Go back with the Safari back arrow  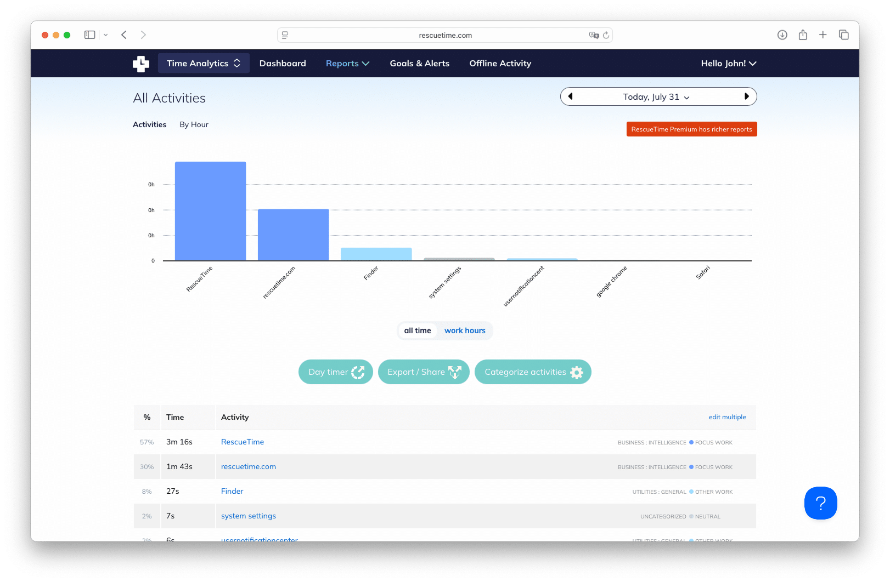pos(125,35)
